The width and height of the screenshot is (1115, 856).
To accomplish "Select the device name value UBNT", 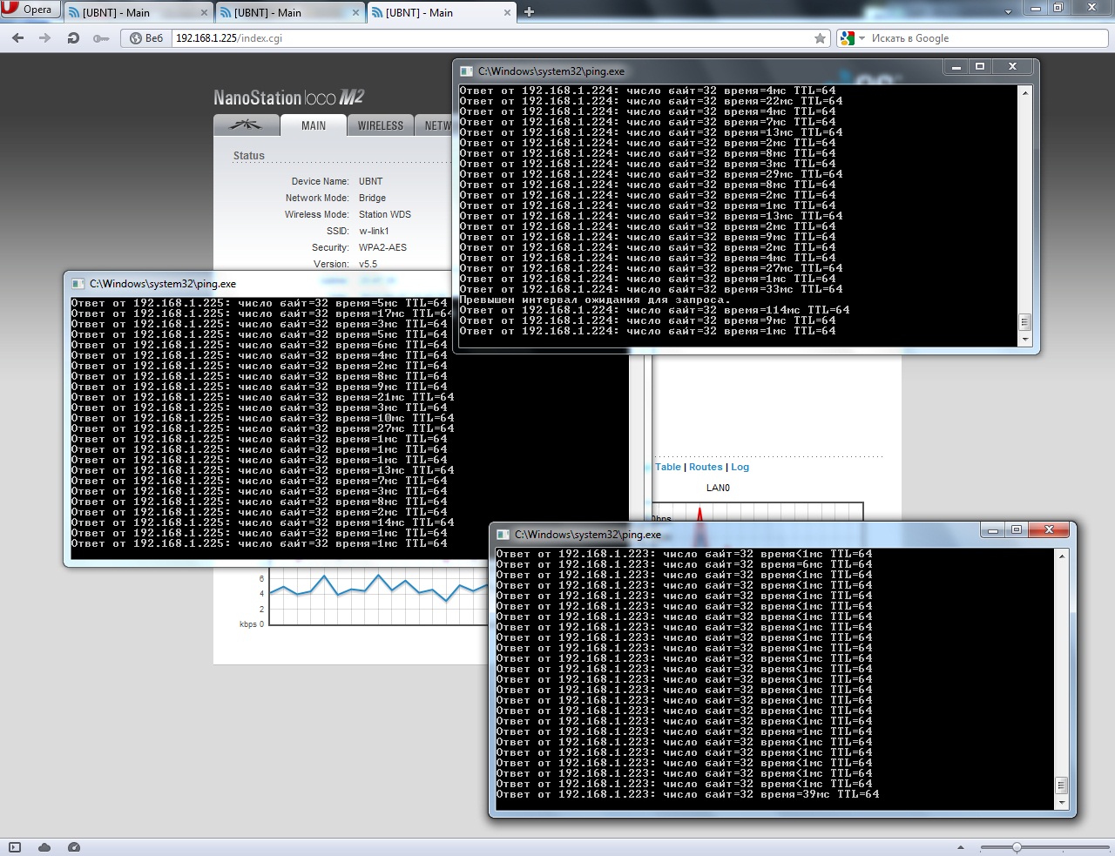I will pos(370,181).
